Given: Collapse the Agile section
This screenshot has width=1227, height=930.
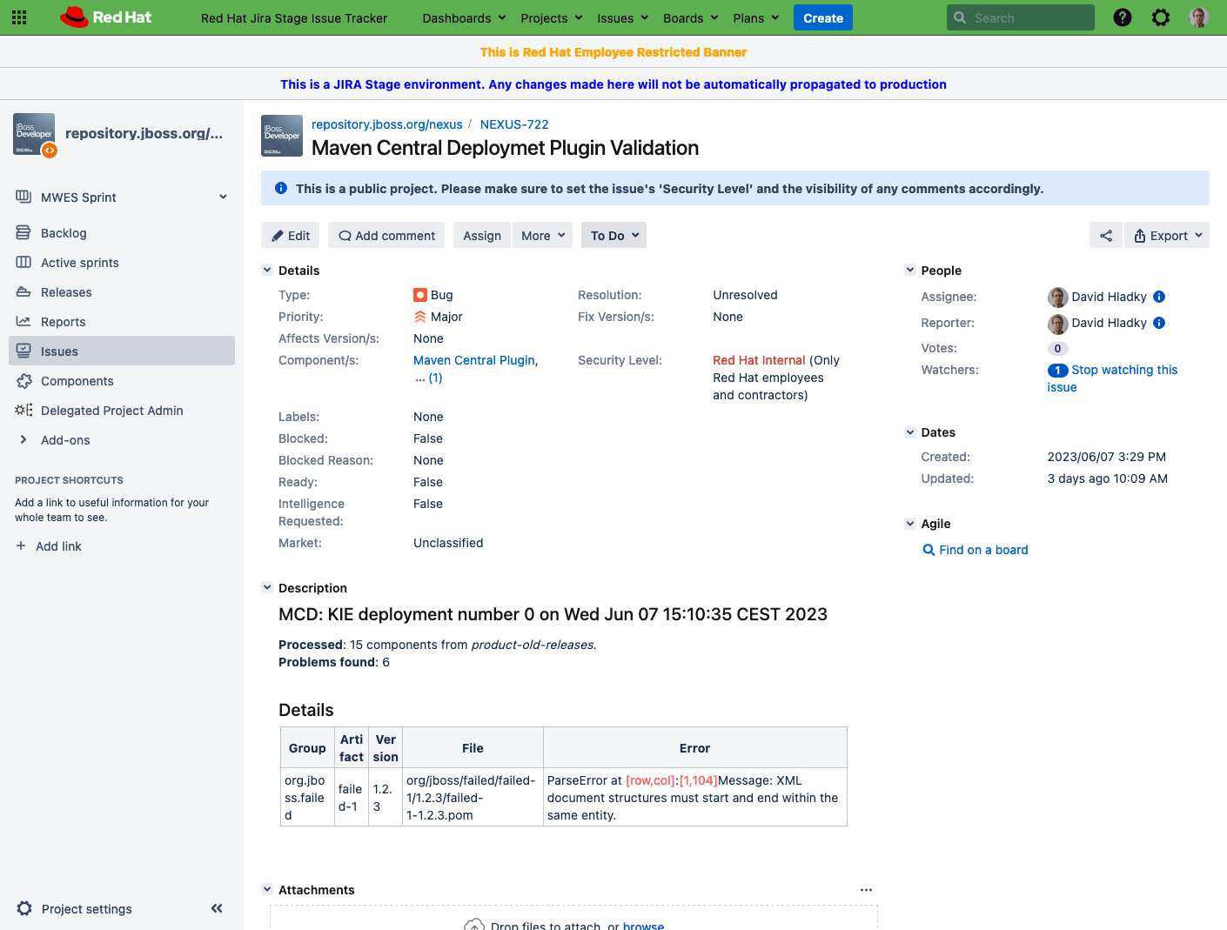Looking at the screenshot, I should pyautogui.click(x=910, y=523).
